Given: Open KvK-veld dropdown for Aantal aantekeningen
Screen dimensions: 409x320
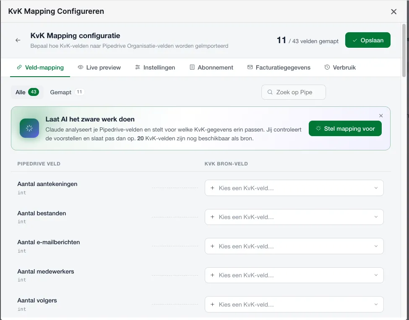Looking at the screenshot, I should coord(294,188).
